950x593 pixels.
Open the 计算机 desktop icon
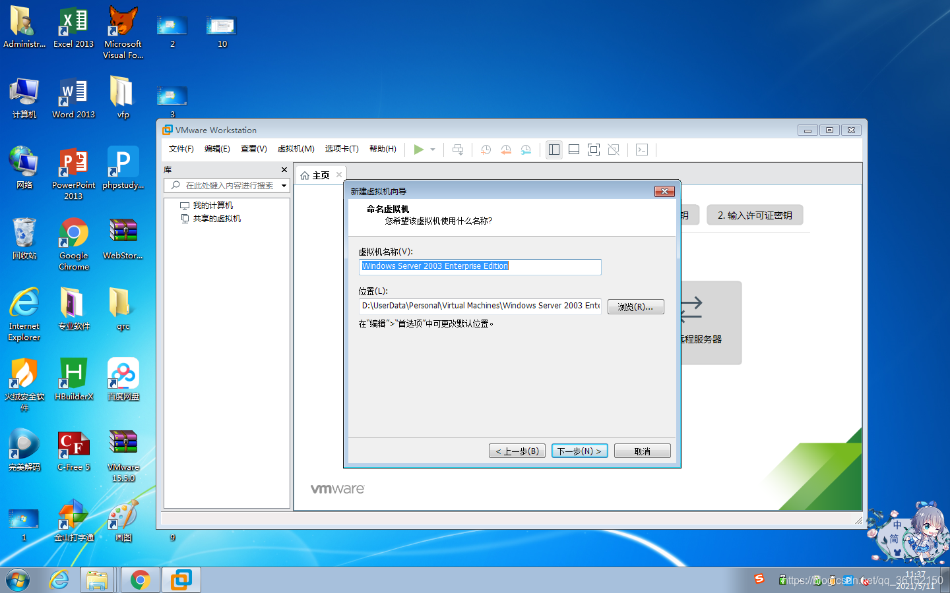24,99
